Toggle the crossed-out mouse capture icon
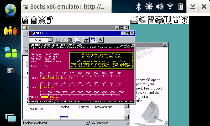The image size is (210, 126). [50, 20]
